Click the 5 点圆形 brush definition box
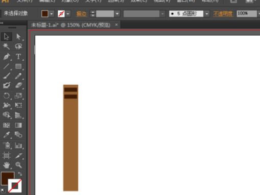The image size is (260, 195). tap(186, 14)
